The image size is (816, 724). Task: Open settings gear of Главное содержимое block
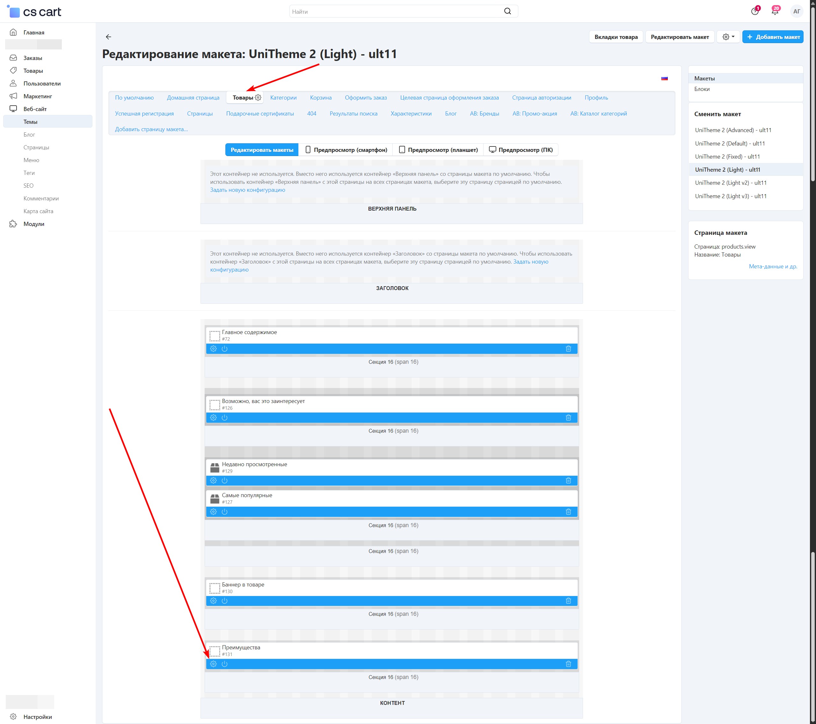[x=214, y=348]
